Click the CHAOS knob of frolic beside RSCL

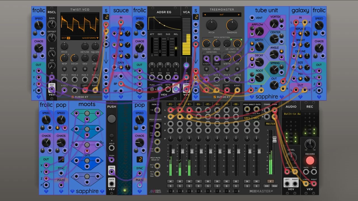coord(39,48)
